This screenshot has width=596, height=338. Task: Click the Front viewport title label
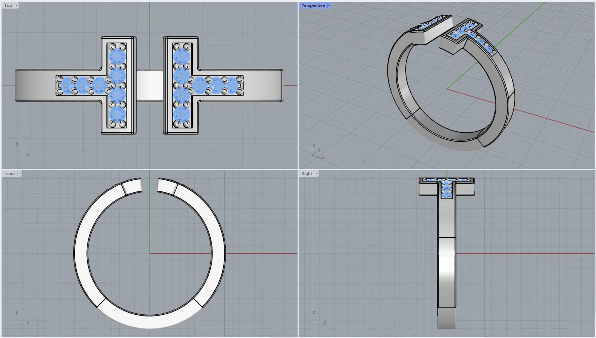[9, 173]
